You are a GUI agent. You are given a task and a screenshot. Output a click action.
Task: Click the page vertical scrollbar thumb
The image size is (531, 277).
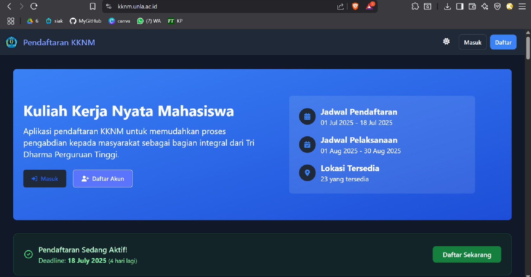(528, 48)
